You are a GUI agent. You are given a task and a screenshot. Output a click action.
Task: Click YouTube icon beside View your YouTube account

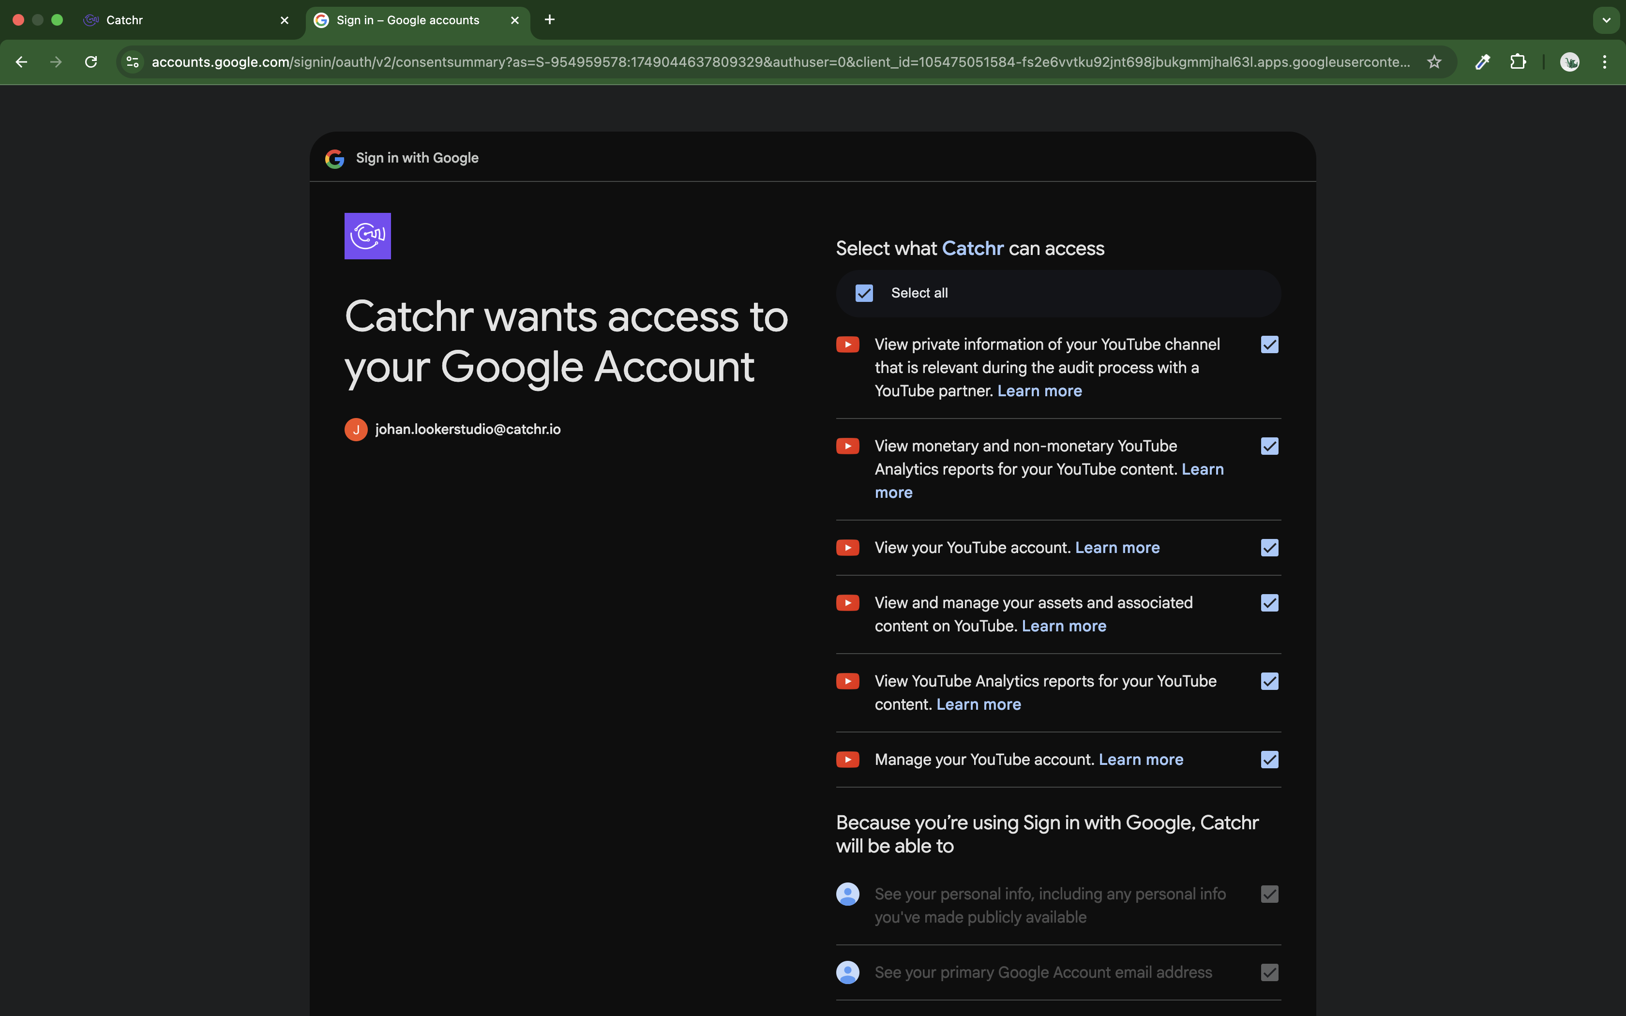click(x=848, y=548)
